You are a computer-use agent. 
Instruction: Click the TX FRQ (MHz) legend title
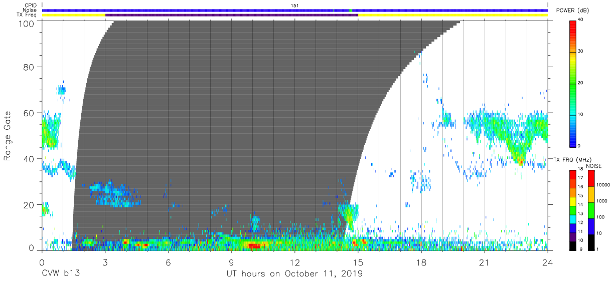(x=572, y=159)
